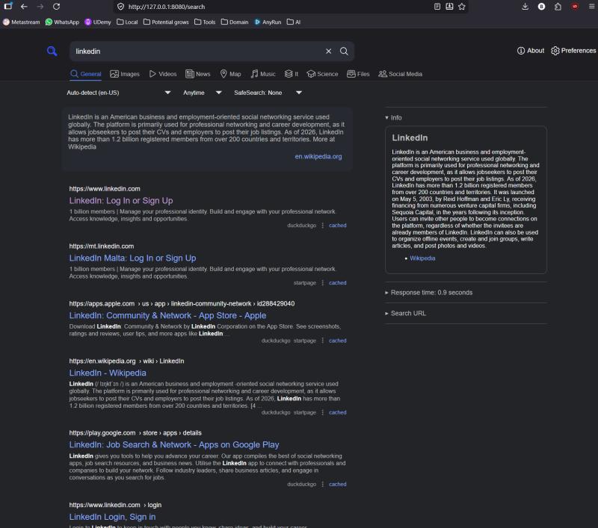
Task: Click the tab overview icon at top left
Action: point(8,7)
